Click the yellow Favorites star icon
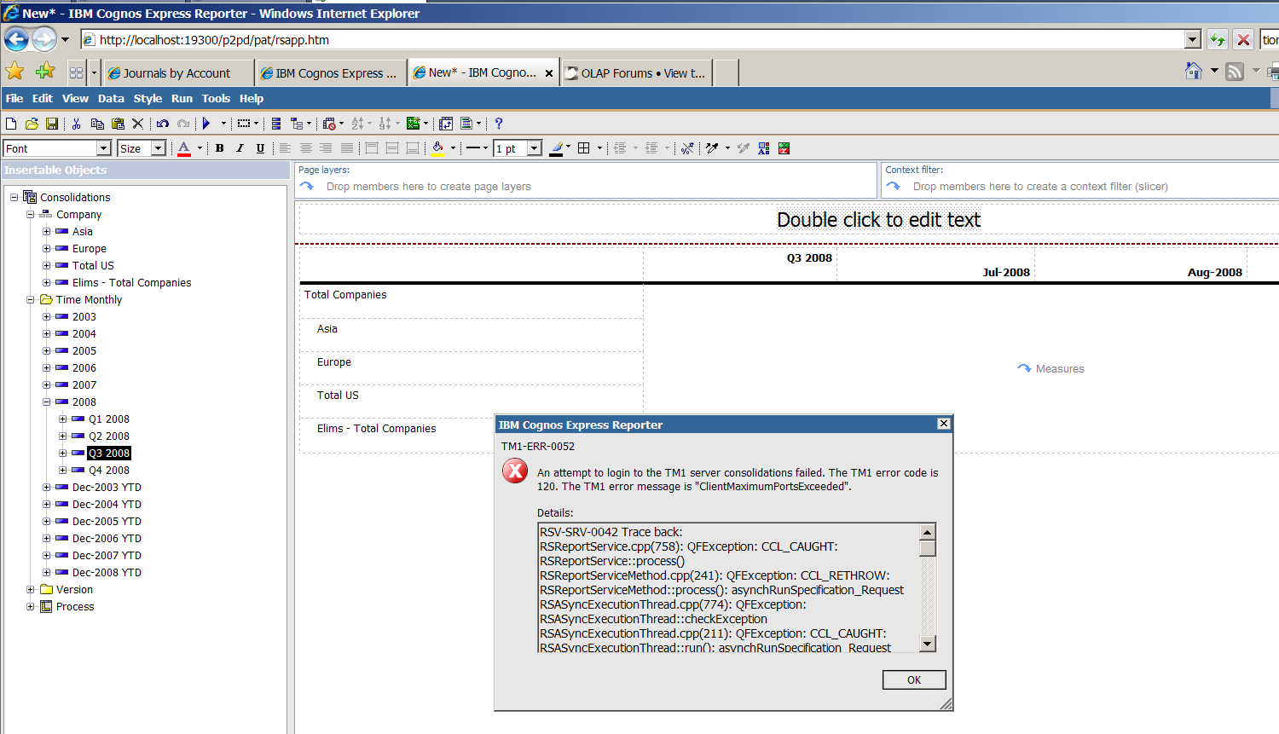1279x734 pixels. point(14,71)
